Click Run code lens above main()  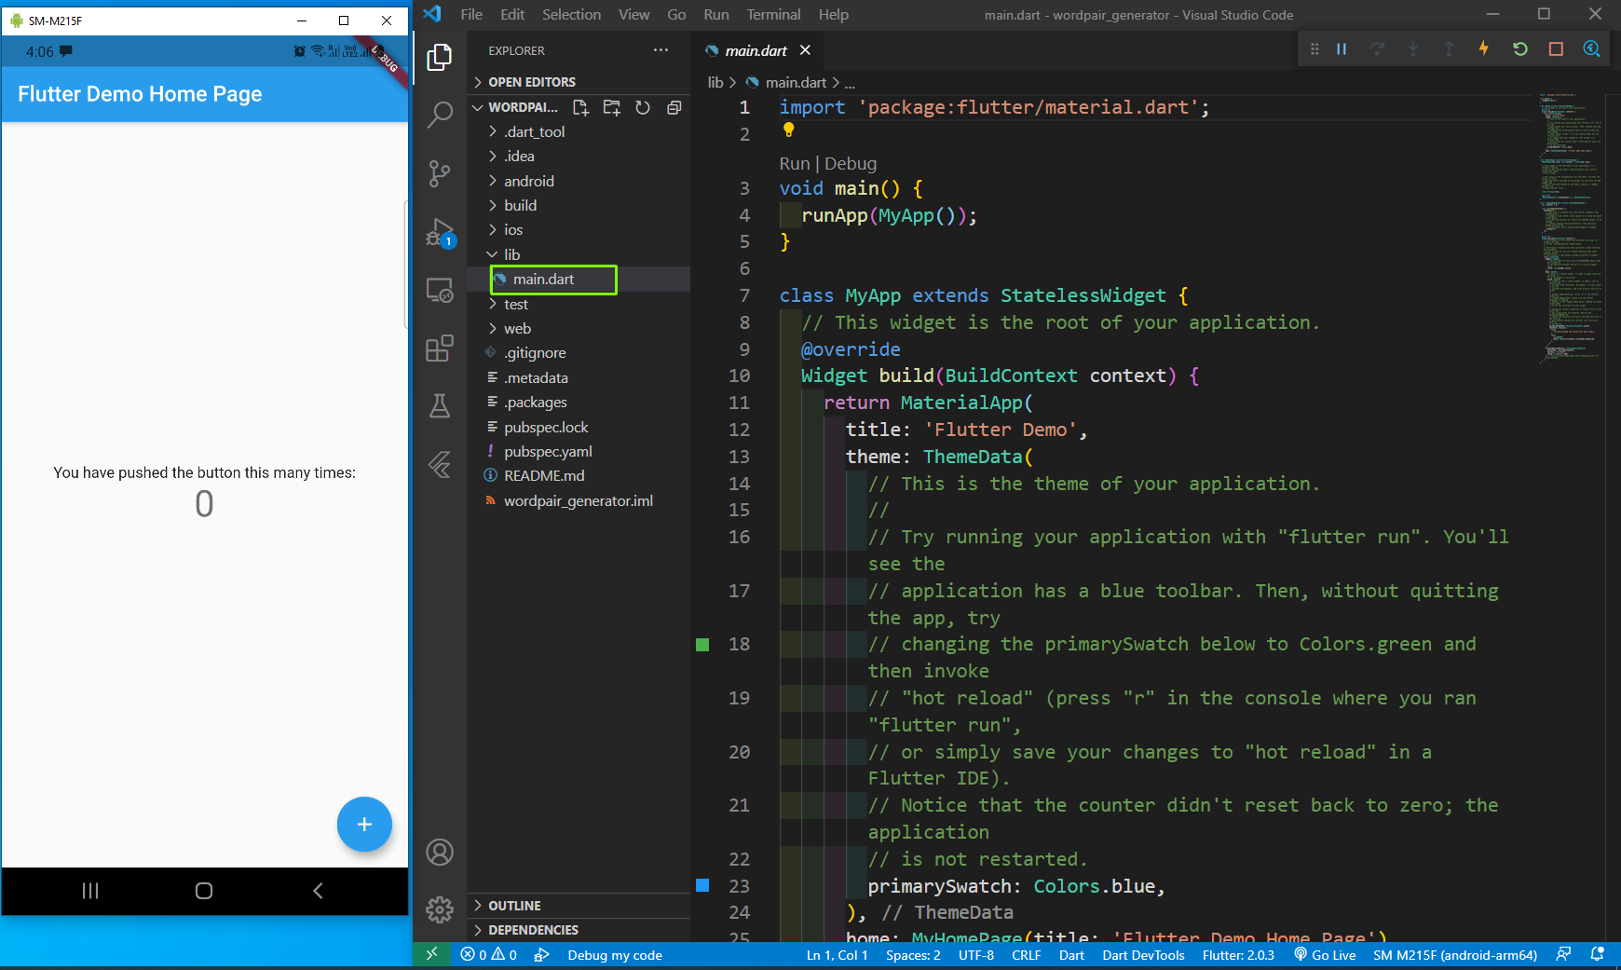click(x=794, y=163)
